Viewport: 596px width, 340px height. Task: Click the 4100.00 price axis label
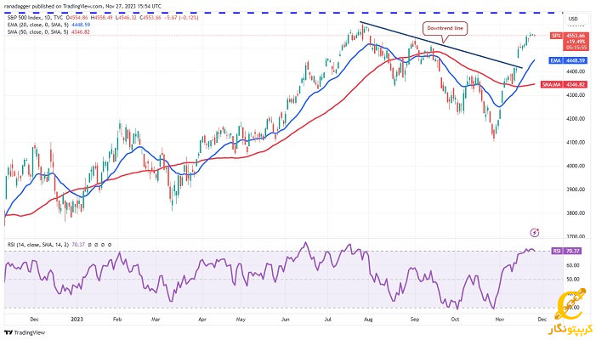pos(576,142)
